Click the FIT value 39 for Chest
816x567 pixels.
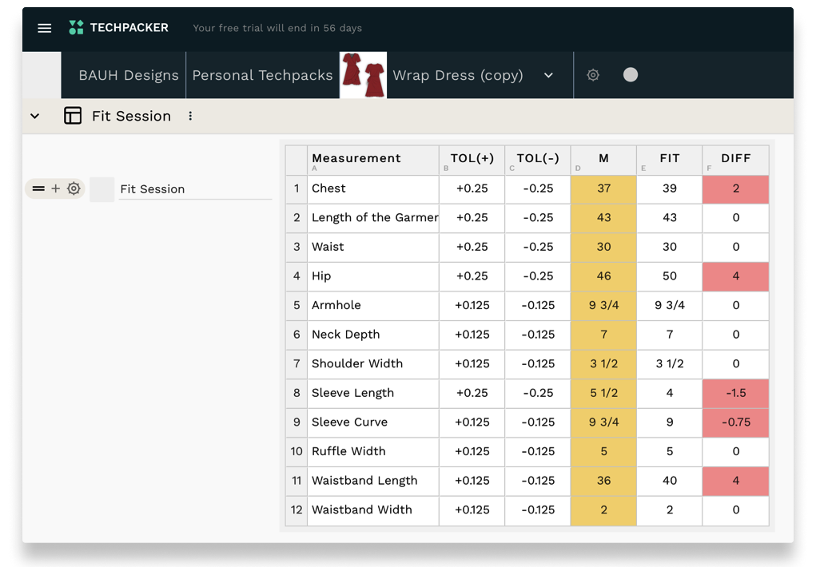[x=669, y=188]
